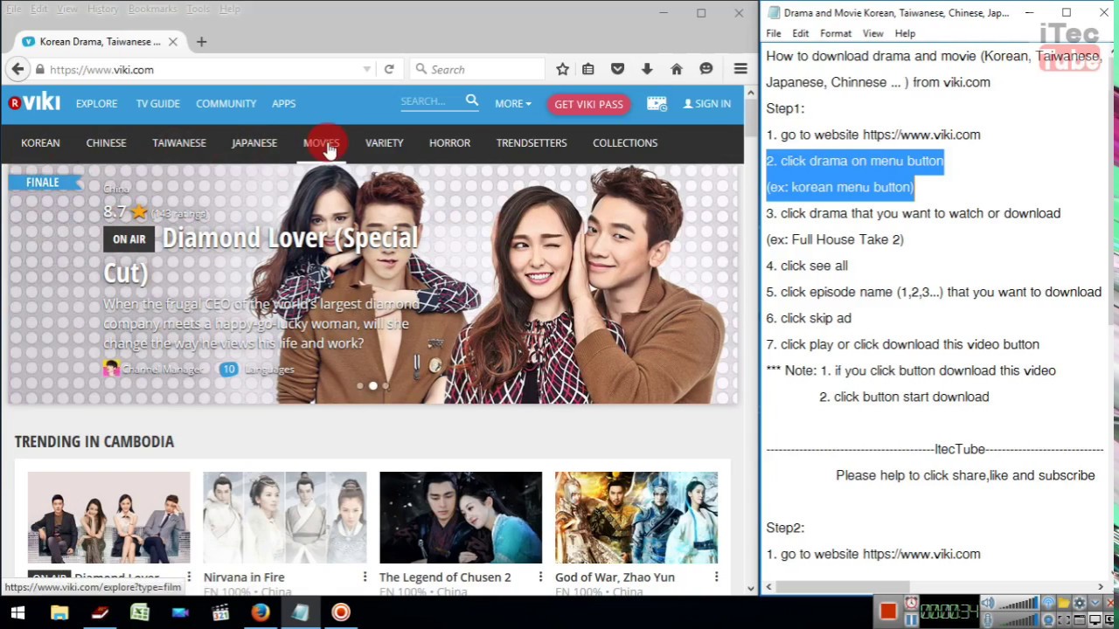Open the TV GUIDE link
The height and width of the screenshot is (629, 1119).
click(x=157, y=103)
